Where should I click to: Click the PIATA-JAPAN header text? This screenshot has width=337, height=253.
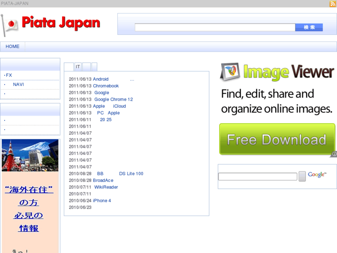tap(15, 3)
